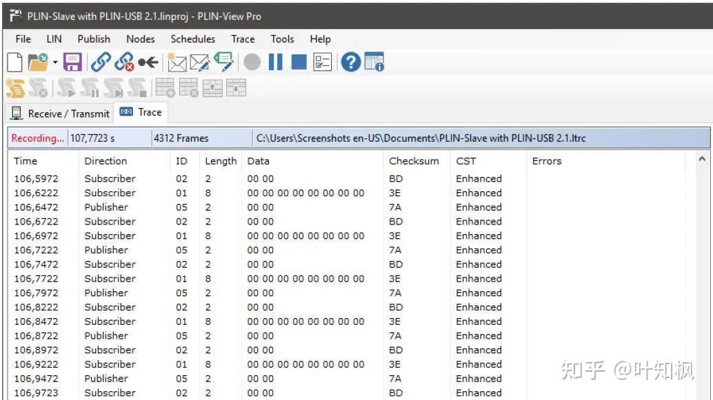Open the LIN menu
This screenshot has width=713, height=400.
click(x=54, y=39)
